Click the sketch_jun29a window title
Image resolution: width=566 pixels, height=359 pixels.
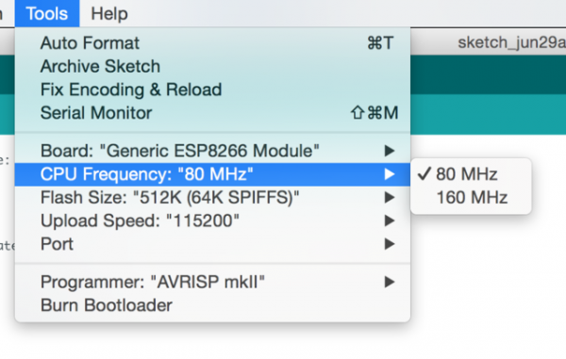[511, 43]
